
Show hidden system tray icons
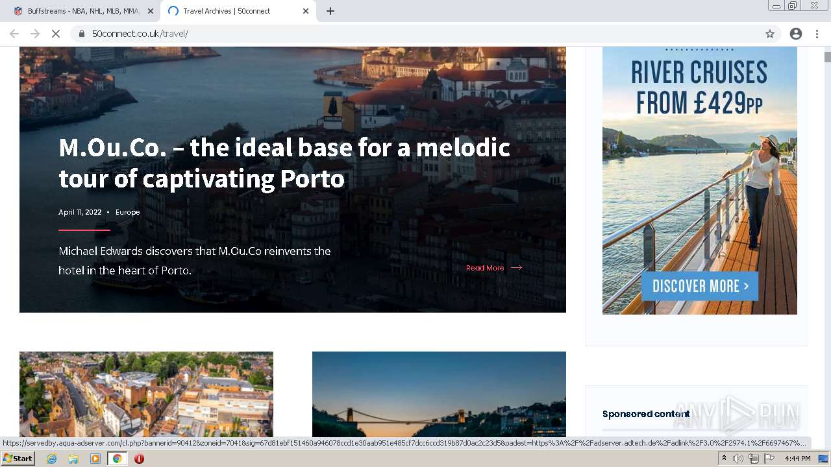tap(724, 459)
